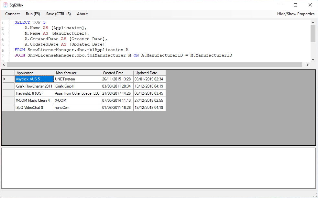The image size is (318, 198).
Task: Click the Updated Date column header
Action: pyautogui.click(x=149, y=73)
